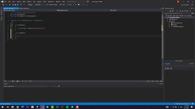Switch to PlayerController.cs tab
This screenshot has height=109, width=195.
pos(24,8)
